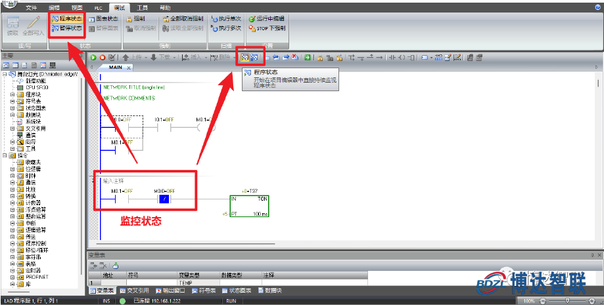Click 执行多次 in the ribbon

[226, 28]
